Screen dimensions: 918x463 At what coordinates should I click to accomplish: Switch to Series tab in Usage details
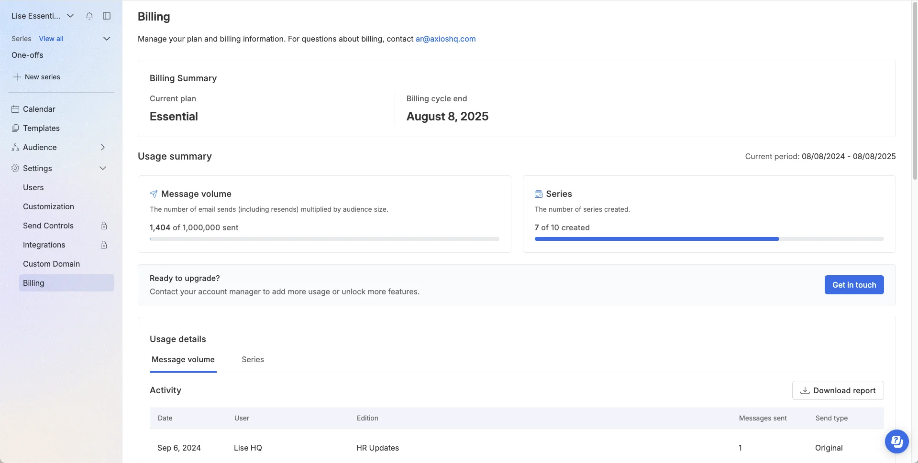pyautogui.click(x=253, y=359)
